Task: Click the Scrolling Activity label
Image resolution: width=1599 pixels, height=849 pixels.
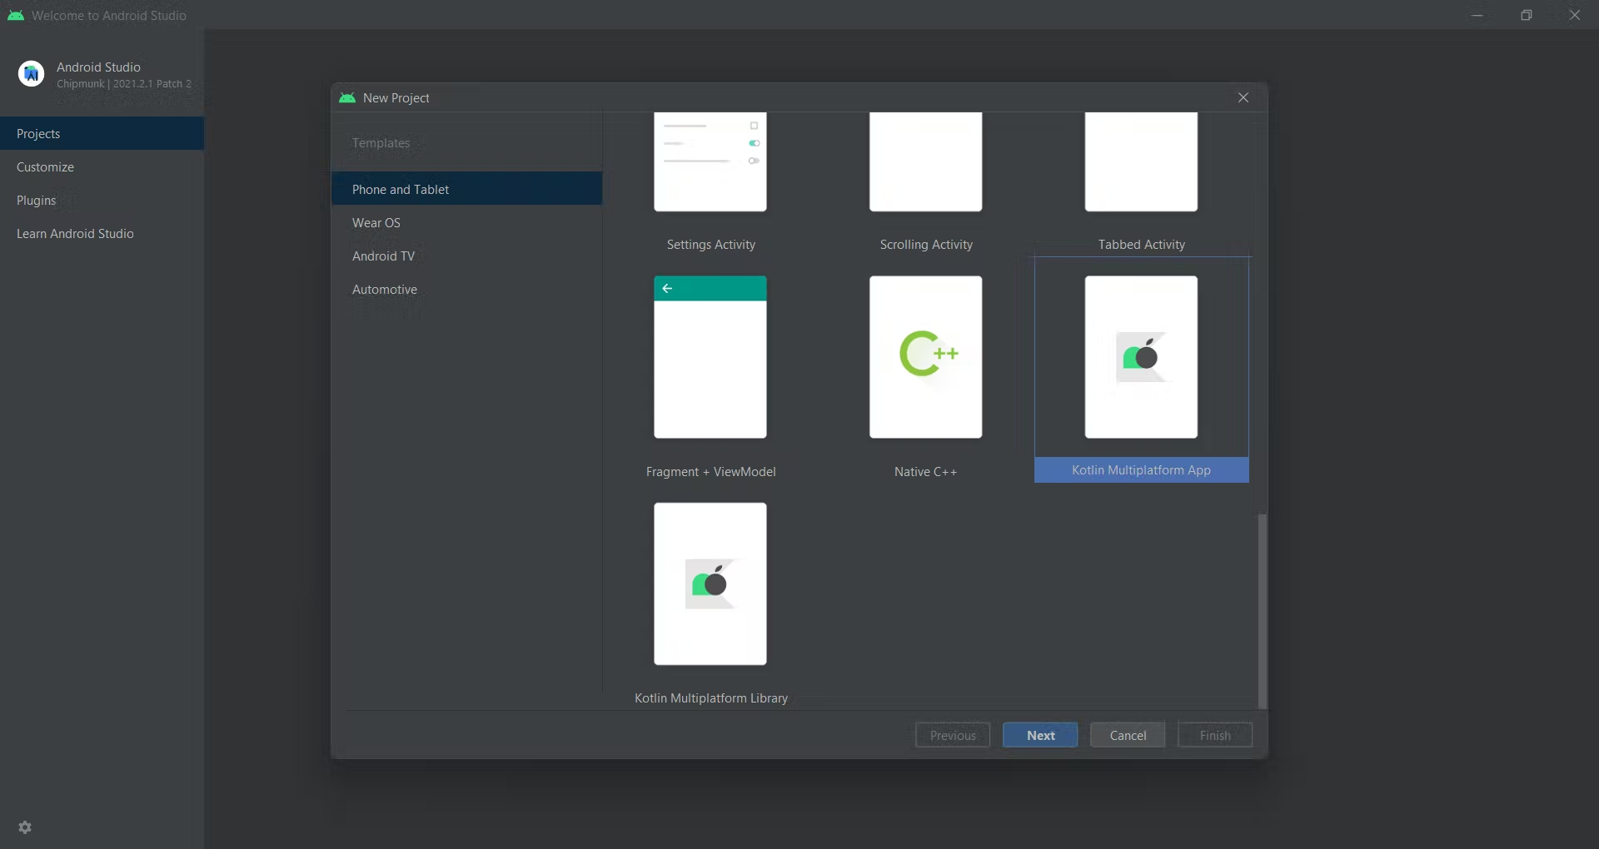Action: [926, 245]
